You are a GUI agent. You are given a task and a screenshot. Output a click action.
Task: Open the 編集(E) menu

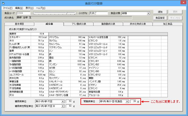pos(19,8)
